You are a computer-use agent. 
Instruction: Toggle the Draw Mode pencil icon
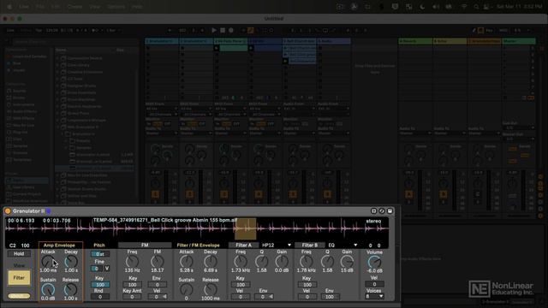point(474,31)
